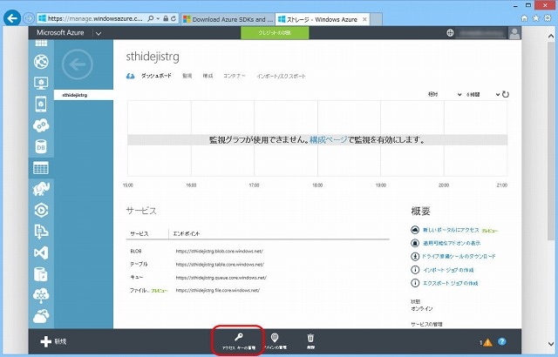Click the queue endpoint URL text
This screenshot has height=357, width=558.
(221, 278)
